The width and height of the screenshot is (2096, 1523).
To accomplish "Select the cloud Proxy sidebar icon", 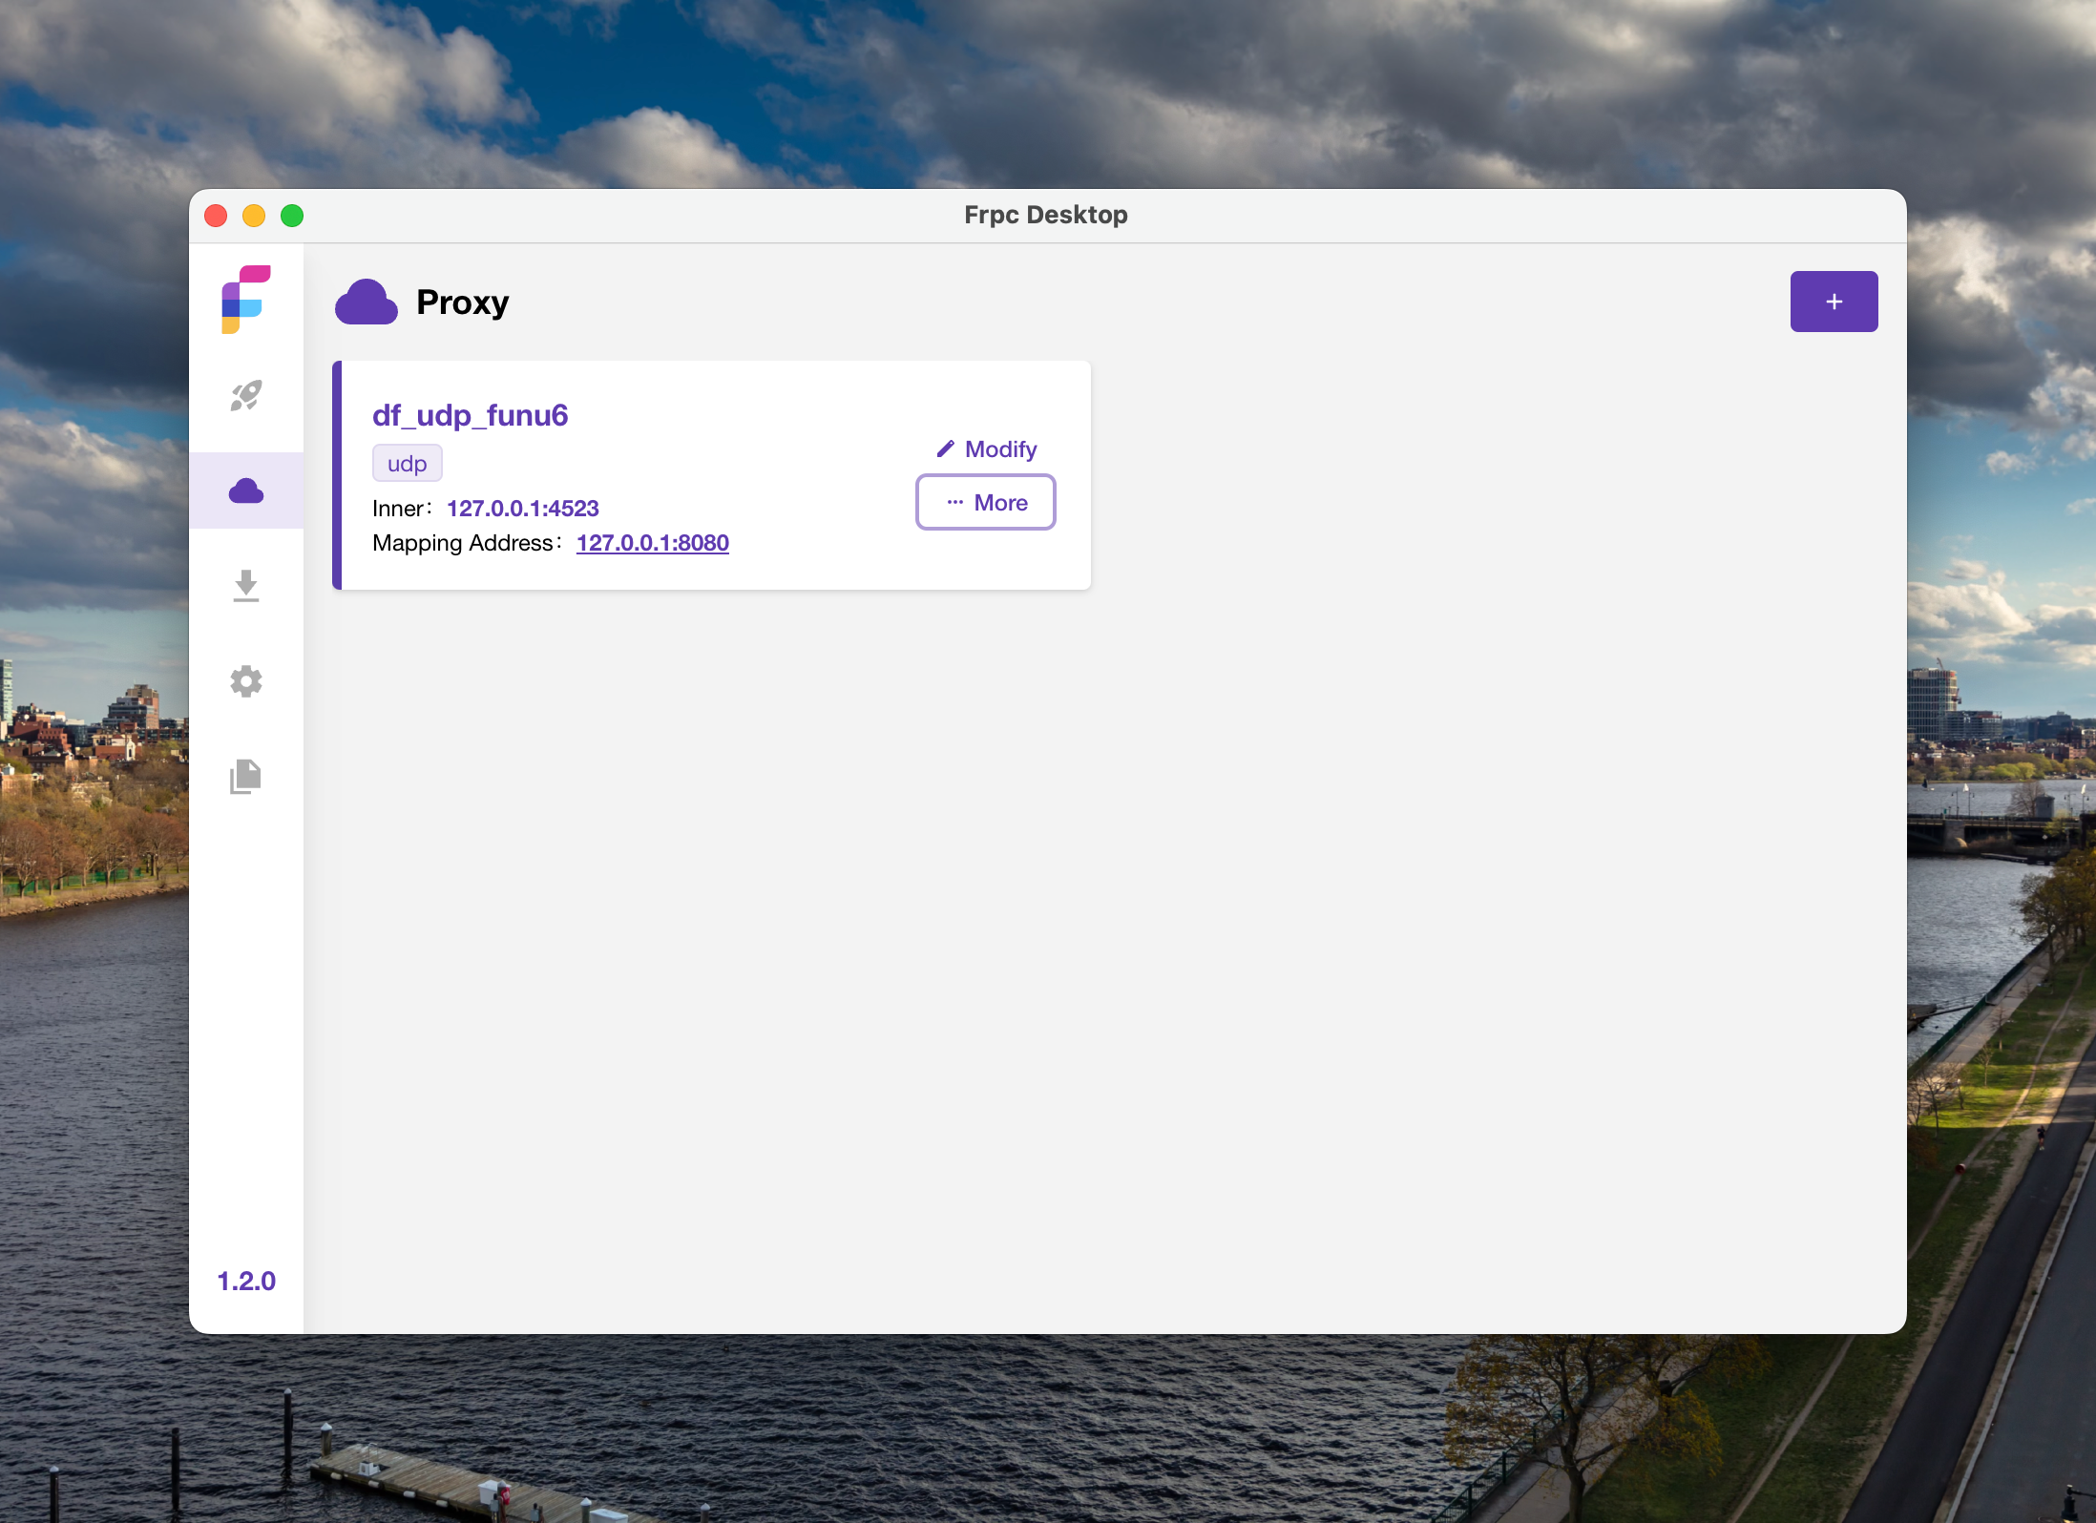I will pos(245,490).
